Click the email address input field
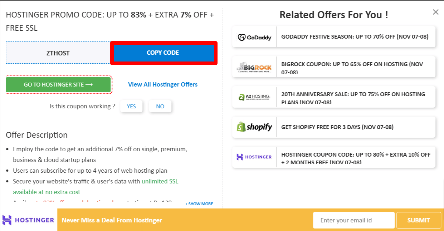The width and height of the screenshot is (444, 231). coord(353,220)
